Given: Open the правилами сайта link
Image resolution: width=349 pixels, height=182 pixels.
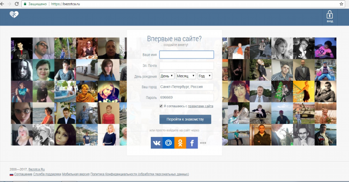Looking at the screenshot, I should point(201,106).
